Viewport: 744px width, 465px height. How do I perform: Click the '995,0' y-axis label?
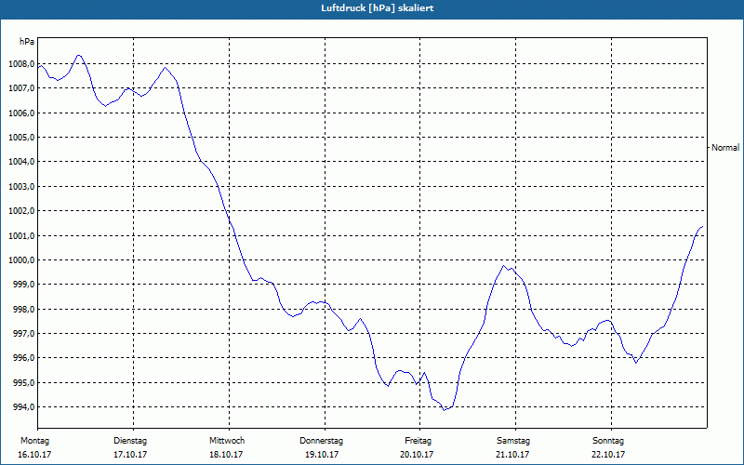pos(24,383)
